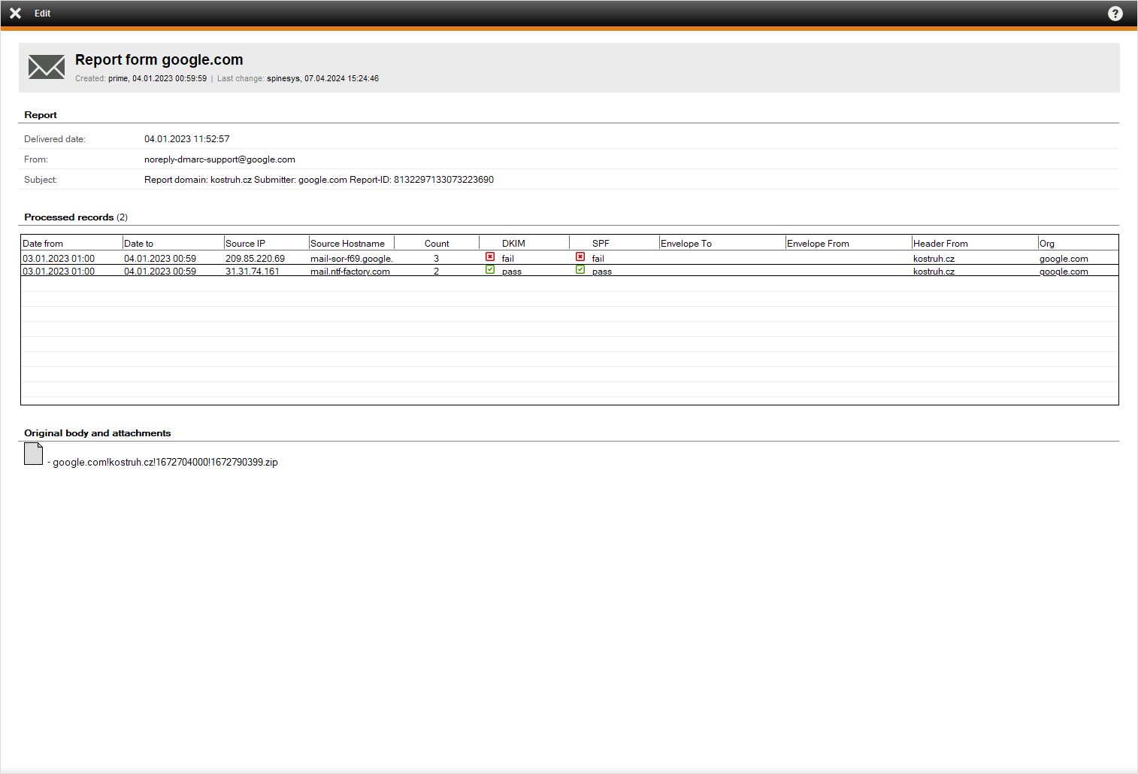Click DKIM column header
This screenshot has width=1138, height=774.
[x=524, y=243]
